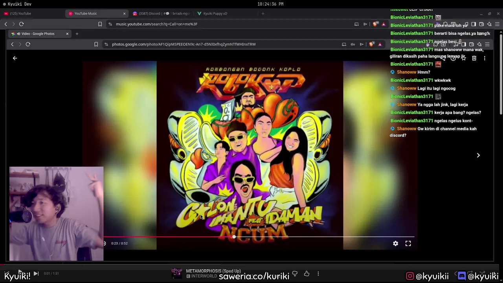This screenshot has width=503, height=283.
Task: Switch to the Discord tab
Action: pyautogui.click(x=162, y=13)
